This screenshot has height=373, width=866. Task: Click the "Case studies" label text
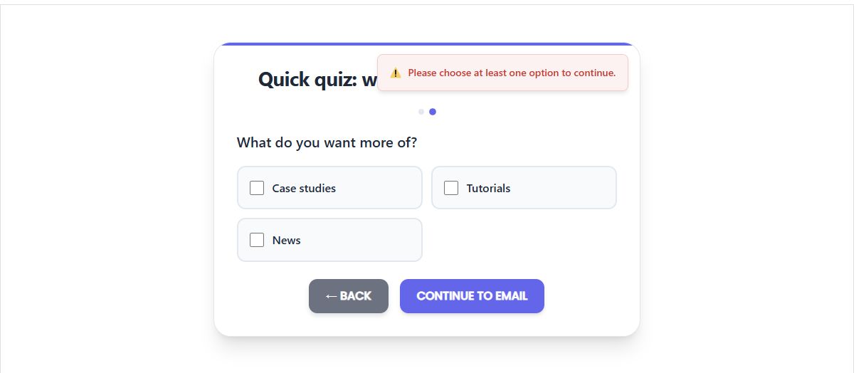(x=304, y=188)
